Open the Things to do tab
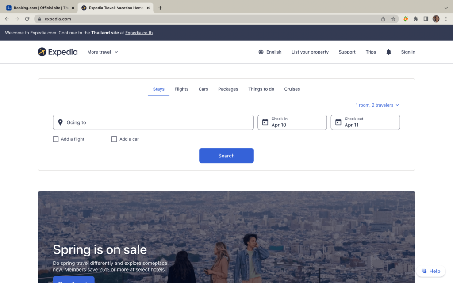 (x=261, y=89)
